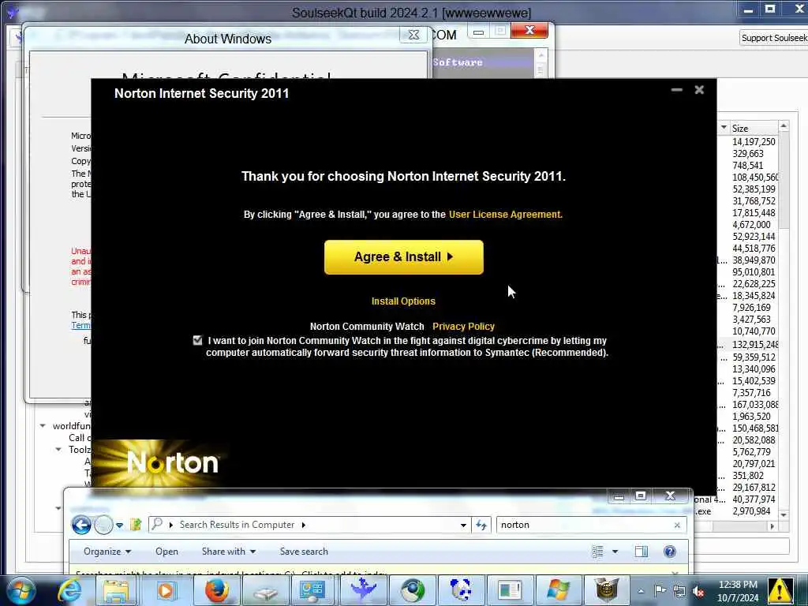Open Windows Explorer taskbar icon
The image size is (808, 606).
(116, 590)
